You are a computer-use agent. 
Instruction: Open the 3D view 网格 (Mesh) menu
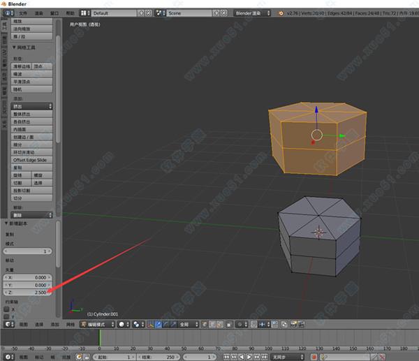(x=71, y=325)
